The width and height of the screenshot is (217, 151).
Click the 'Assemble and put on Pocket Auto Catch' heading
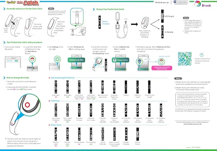[24, 9]
